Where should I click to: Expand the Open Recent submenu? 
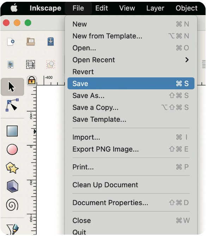coord(131,60)
